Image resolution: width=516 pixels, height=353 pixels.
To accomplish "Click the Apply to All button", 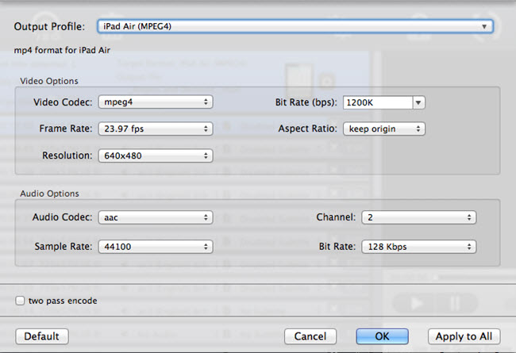I will (x=464, y=336).
